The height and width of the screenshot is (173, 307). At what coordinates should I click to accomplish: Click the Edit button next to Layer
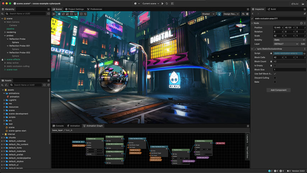[x=303, y=44]
